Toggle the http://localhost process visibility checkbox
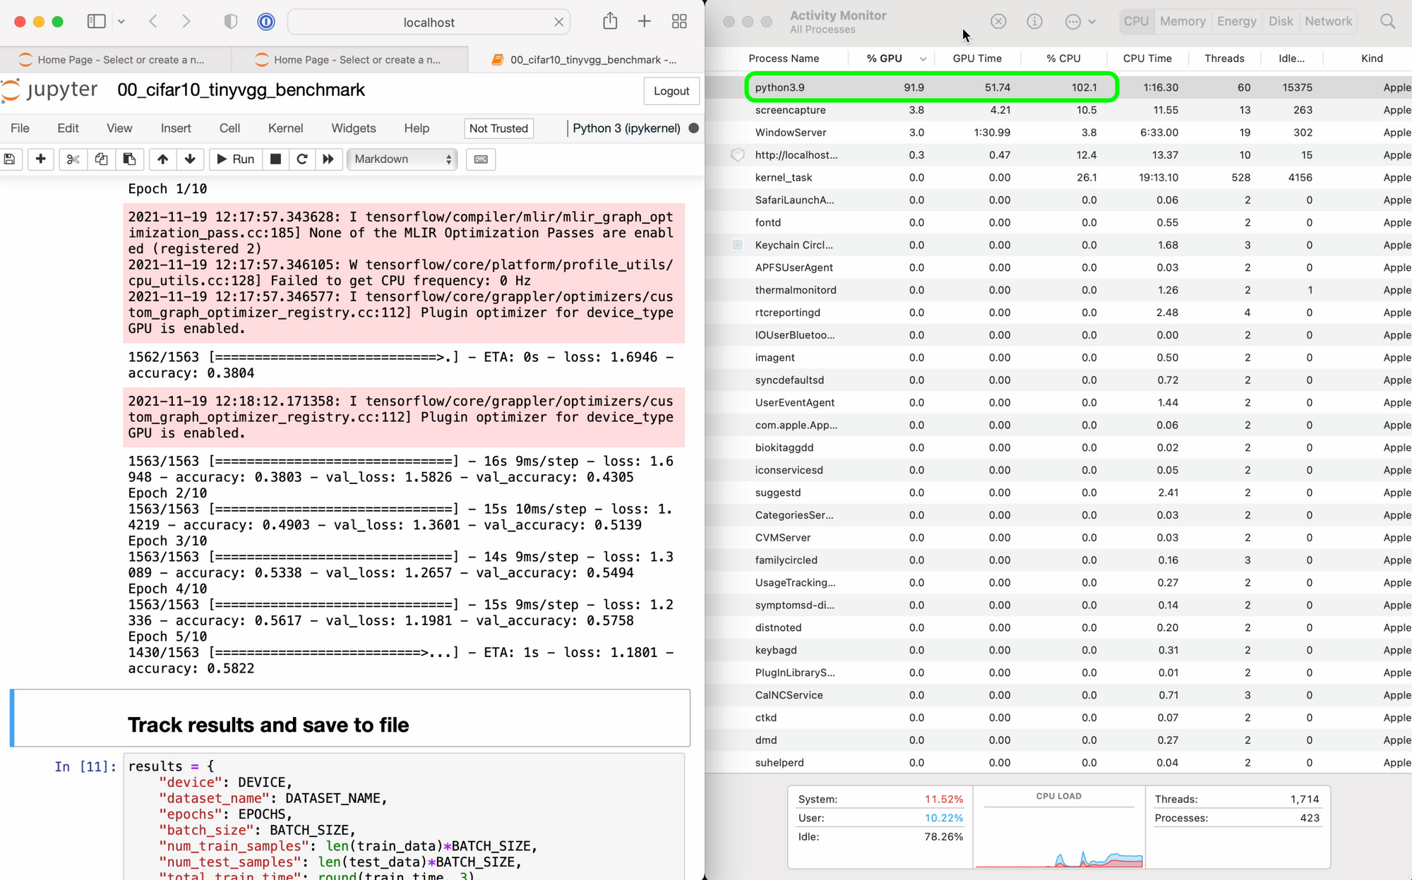The image size is (1412, 880). coord(738,155)
